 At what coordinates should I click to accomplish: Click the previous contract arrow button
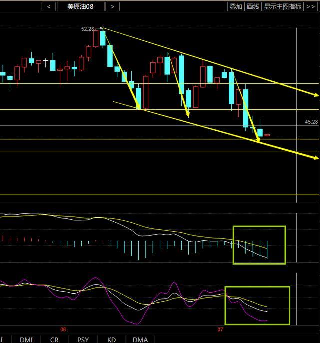[48, 6]
